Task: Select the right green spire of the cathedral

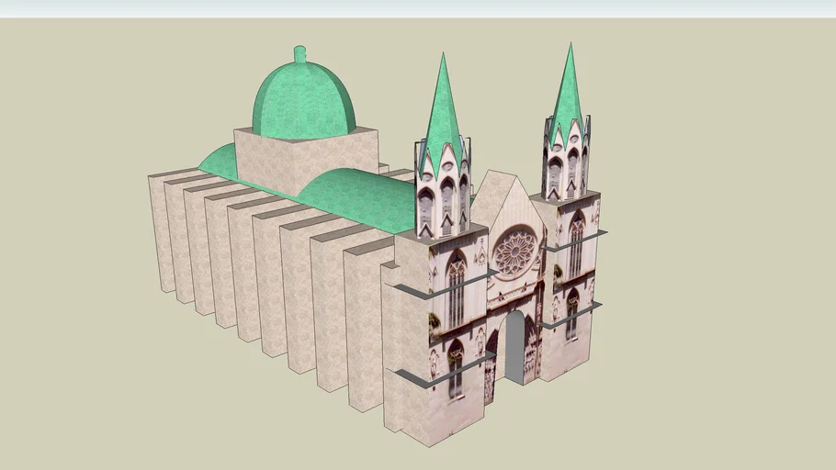Action: (570, 95)
